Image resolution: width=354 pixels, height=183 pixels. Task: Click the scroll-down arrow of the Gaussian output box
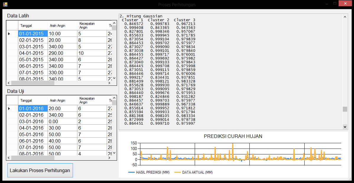(x=345, y=127)
